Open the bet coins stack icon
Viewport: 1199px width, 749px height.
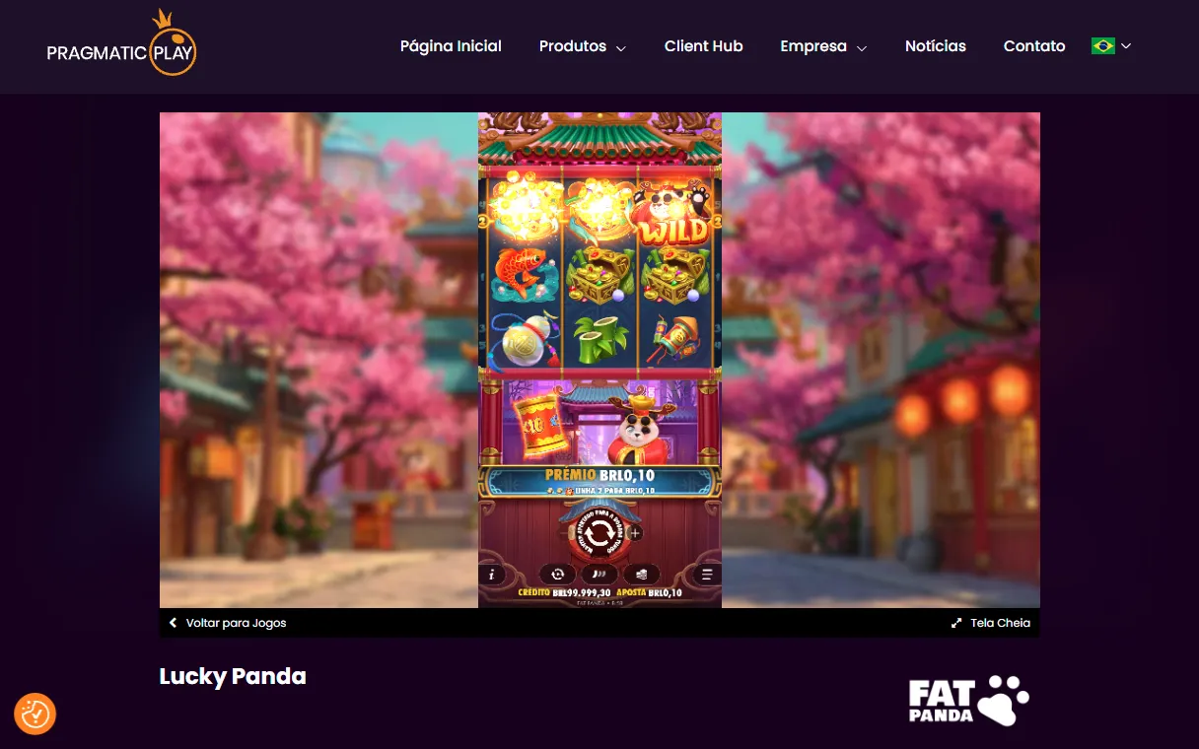tap(642, 574)
